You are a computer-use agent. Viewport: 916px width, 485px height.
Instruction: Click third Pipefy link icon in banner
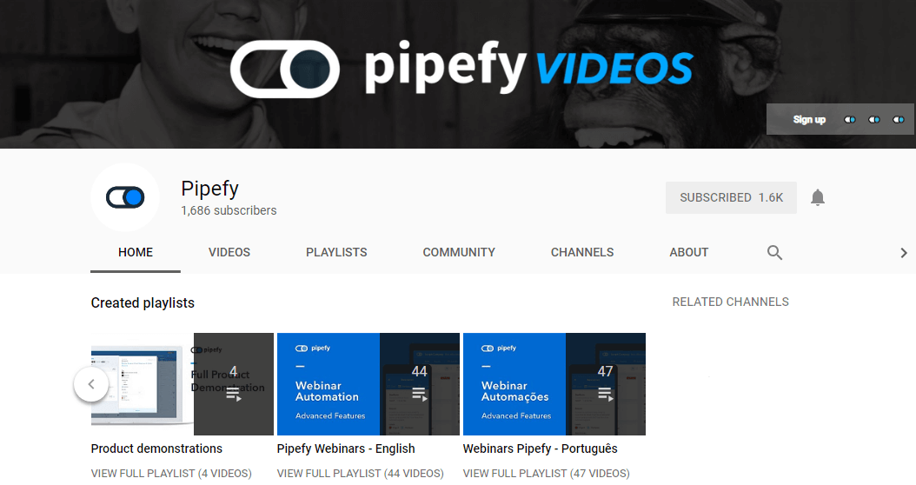pyautogui.click(x=899, y=120)
